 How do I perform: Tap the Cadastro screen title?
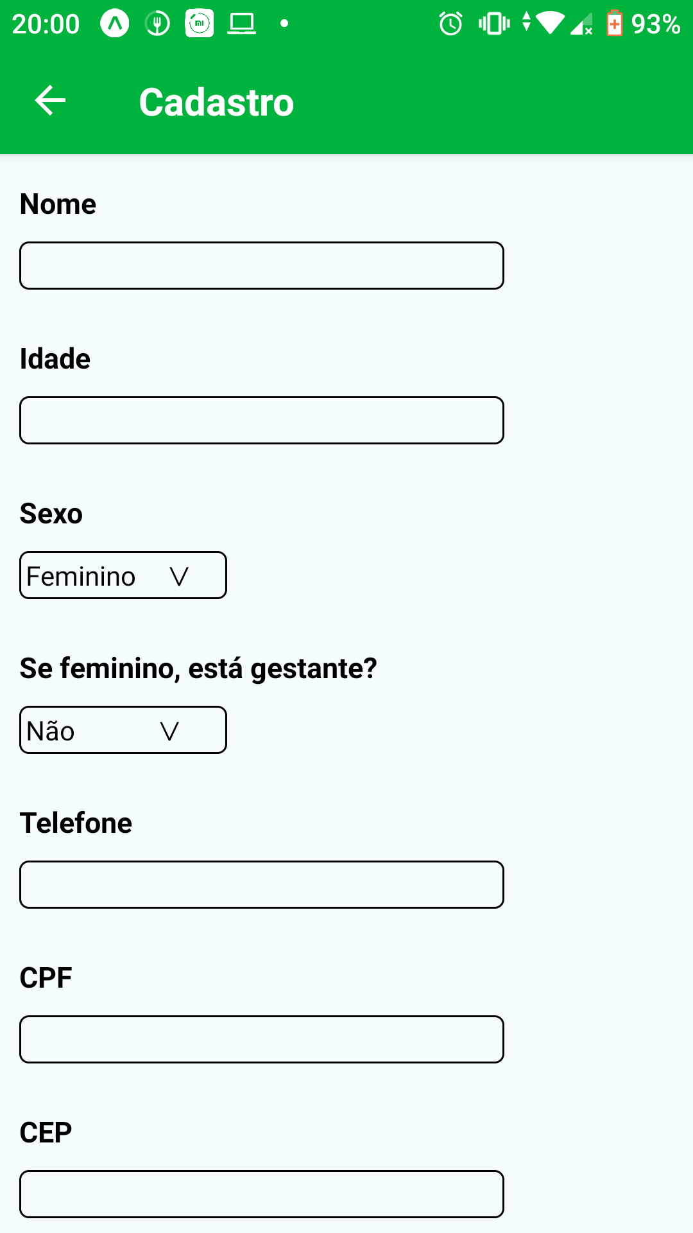216,102
